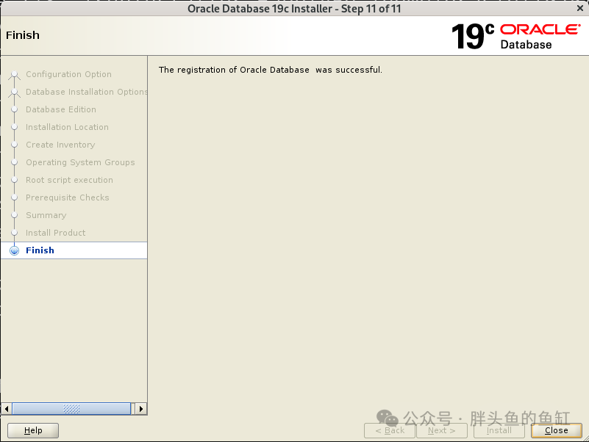Click the sidebar scroll right arrow
Viewport: 589px width, 442px height.
(x=141, y=409)
